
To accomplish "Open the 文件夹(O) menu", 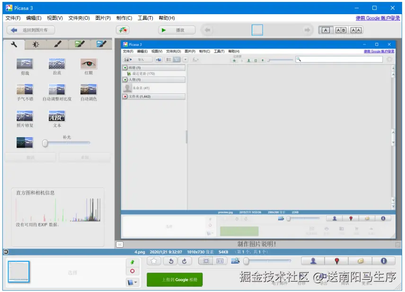I will [79, 18].
